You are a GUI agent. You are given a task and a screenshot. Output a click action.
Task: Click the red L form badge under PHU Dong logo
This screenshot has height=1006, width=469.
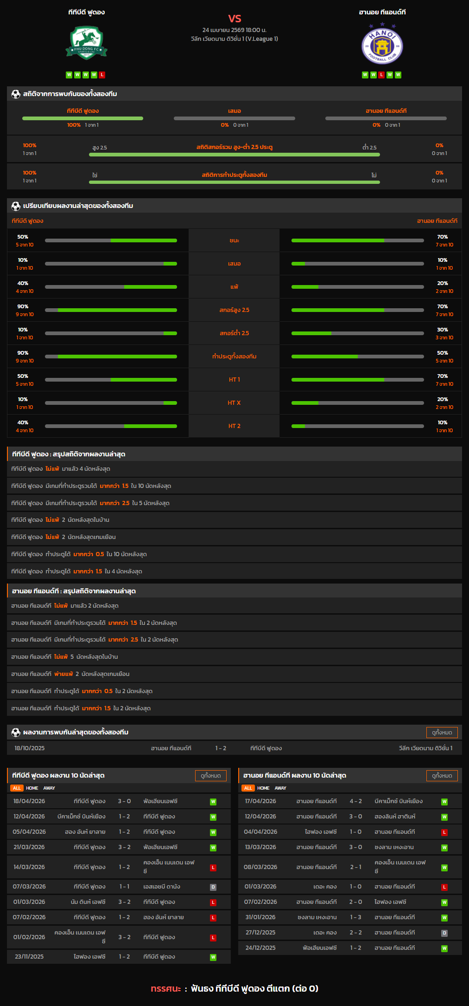point(102,75)
